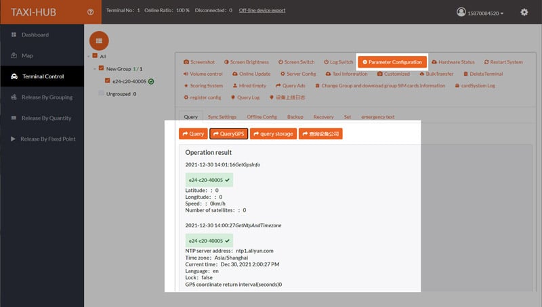Click the e24-c20-40005 badge under GetGpsInfo
The image size is (542, 307).
pyautogui.click(x=209, y=180)
